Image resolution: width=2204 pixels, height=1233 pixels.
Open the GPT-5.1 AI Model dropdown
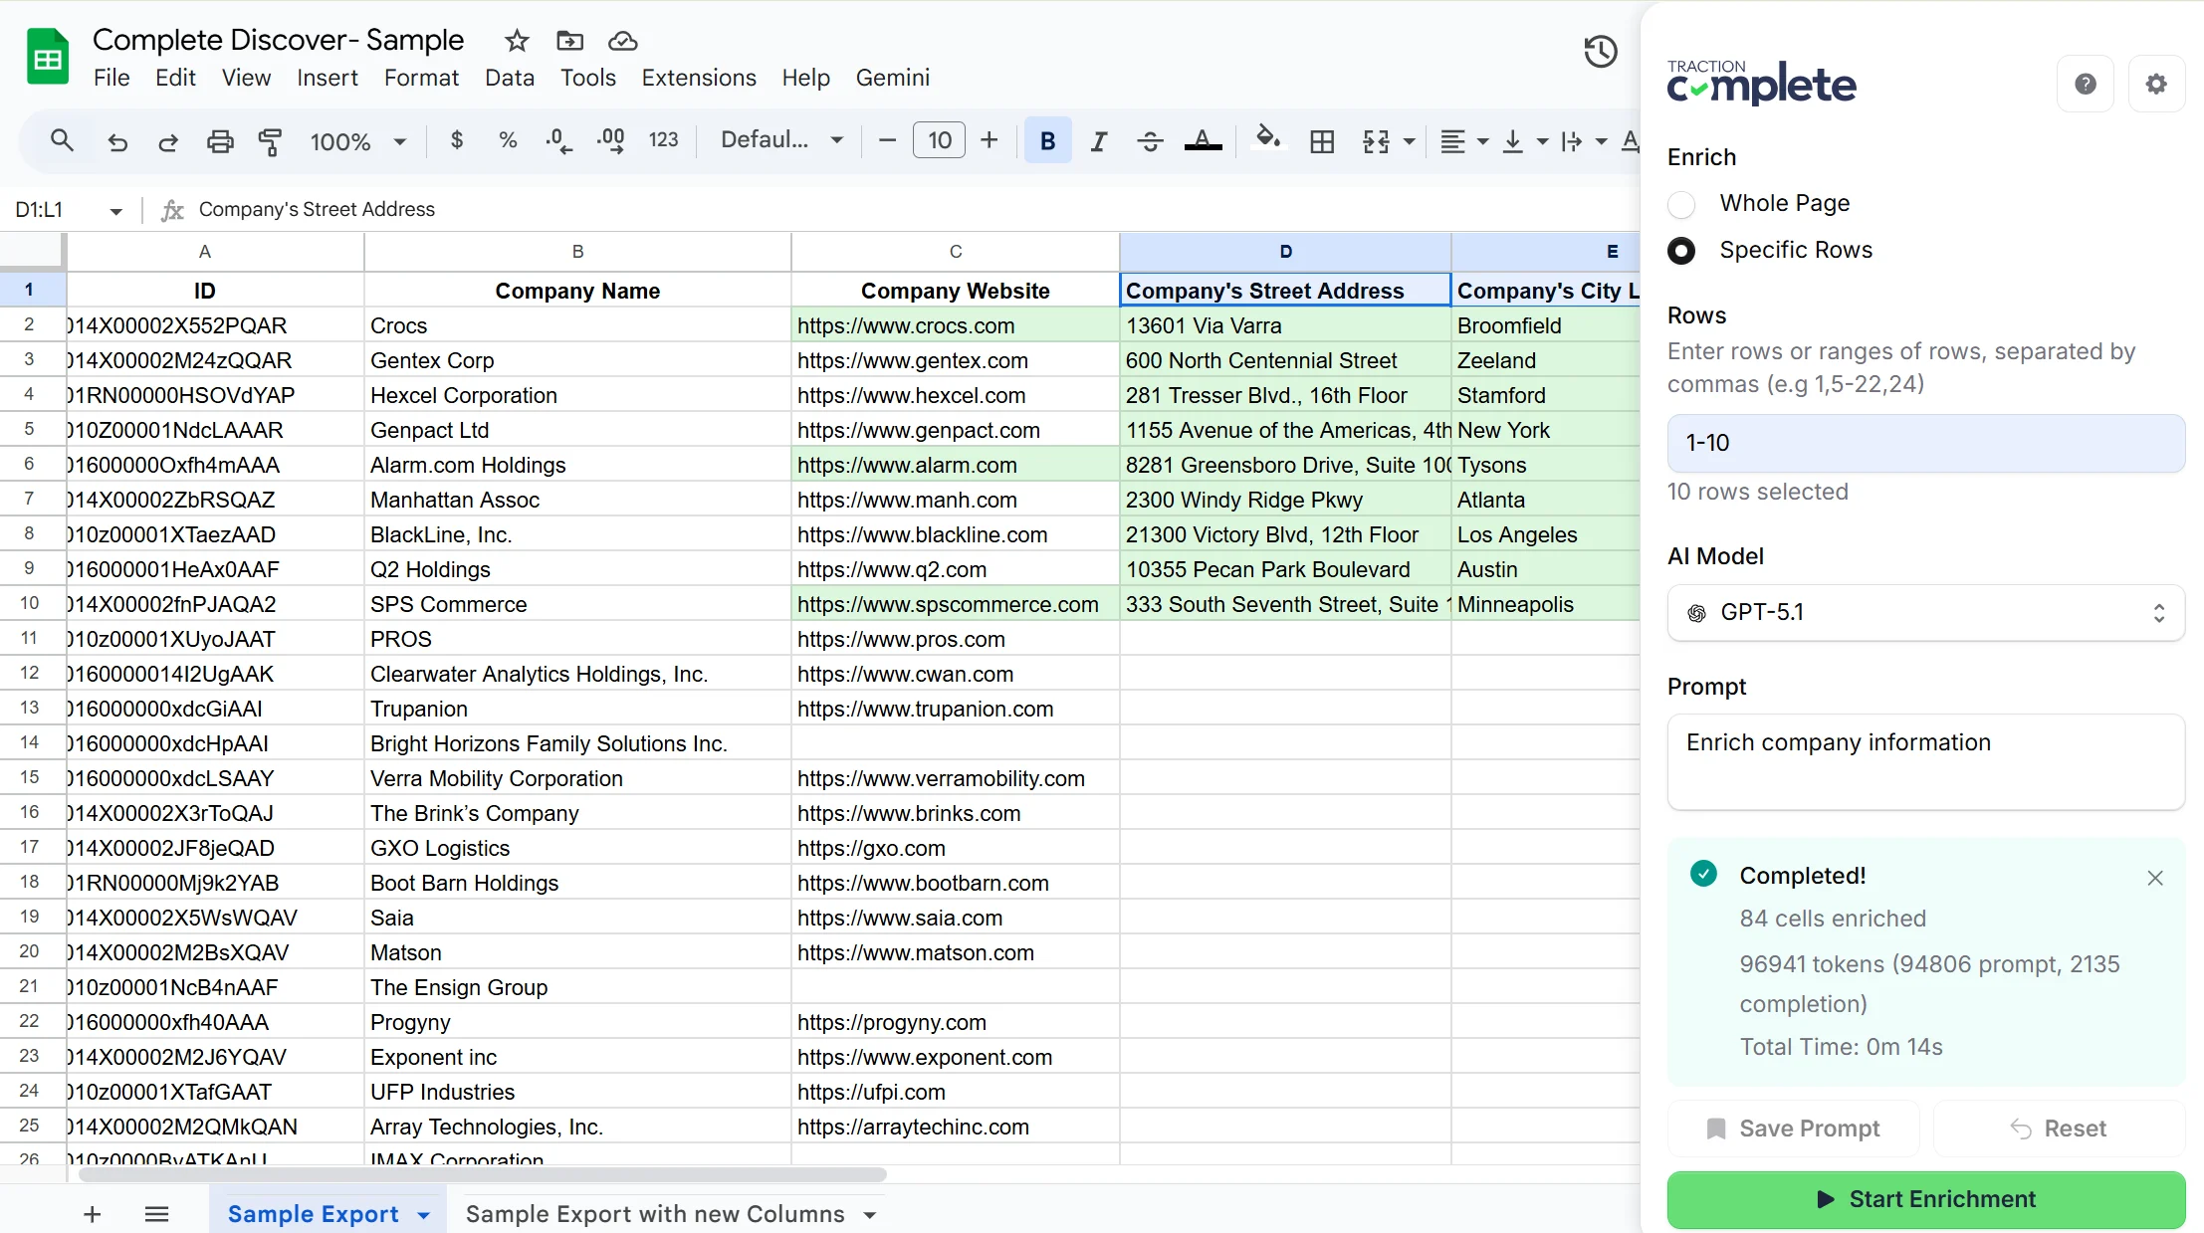(1925, 612)
